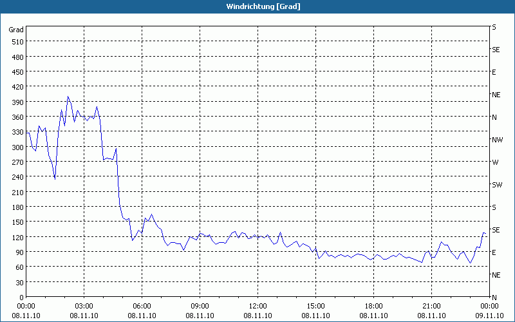Select the 60 degree axis label
The width and height of the screenshot is (515, 322).
tap(20, 267)
